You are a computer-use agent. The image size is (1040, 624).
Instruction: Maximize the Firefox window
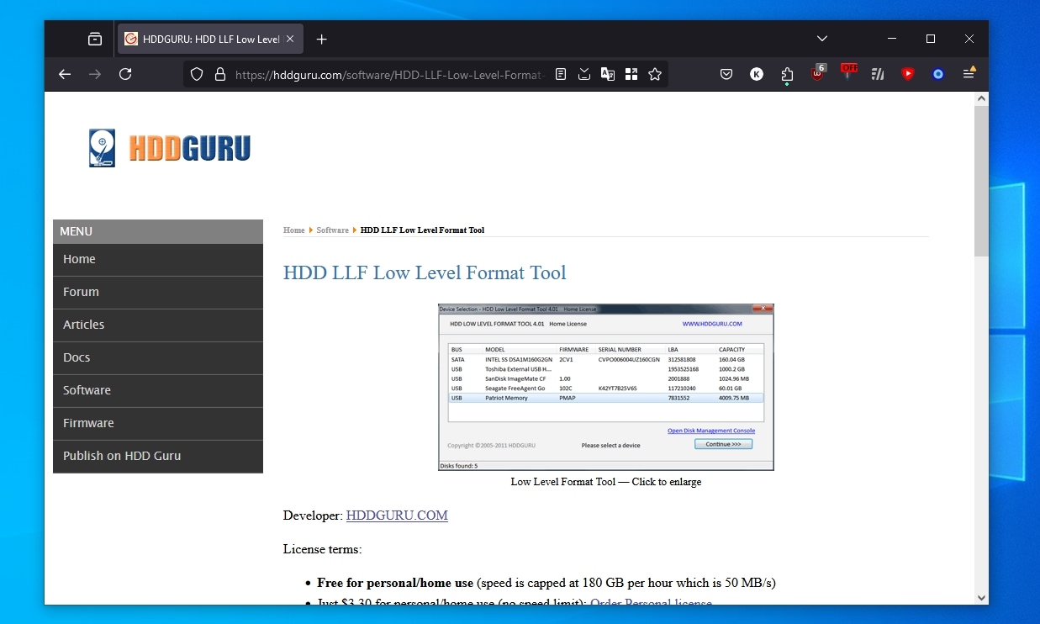(x=931, y=39)
